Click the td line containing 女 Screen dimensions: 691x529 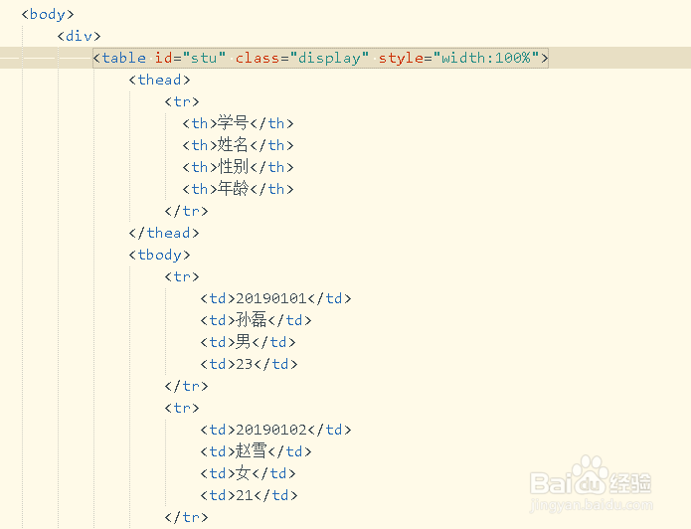(249, 473)
